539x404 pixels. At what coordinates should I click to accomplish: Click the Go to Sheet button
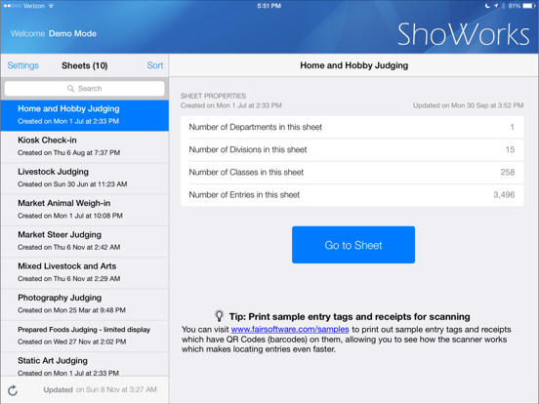pos(353,245)
